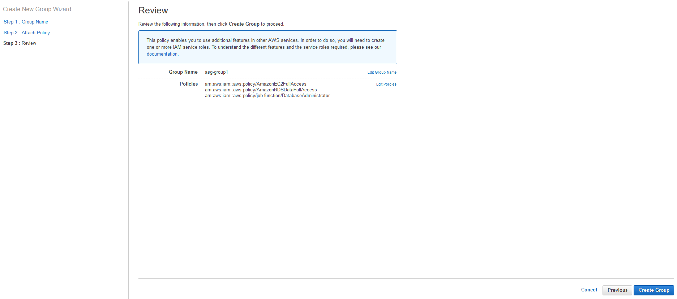Click the Group Name field label

tap(183, 72)
